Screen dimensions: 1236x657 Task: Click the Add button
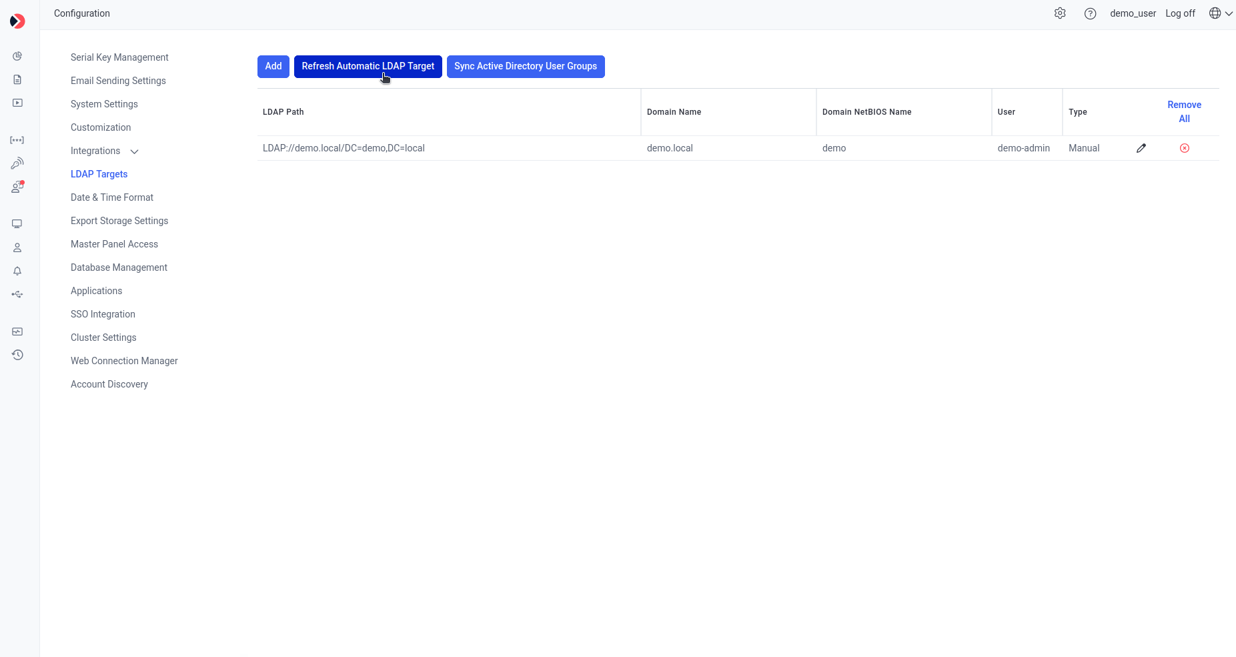click(273, 67)
